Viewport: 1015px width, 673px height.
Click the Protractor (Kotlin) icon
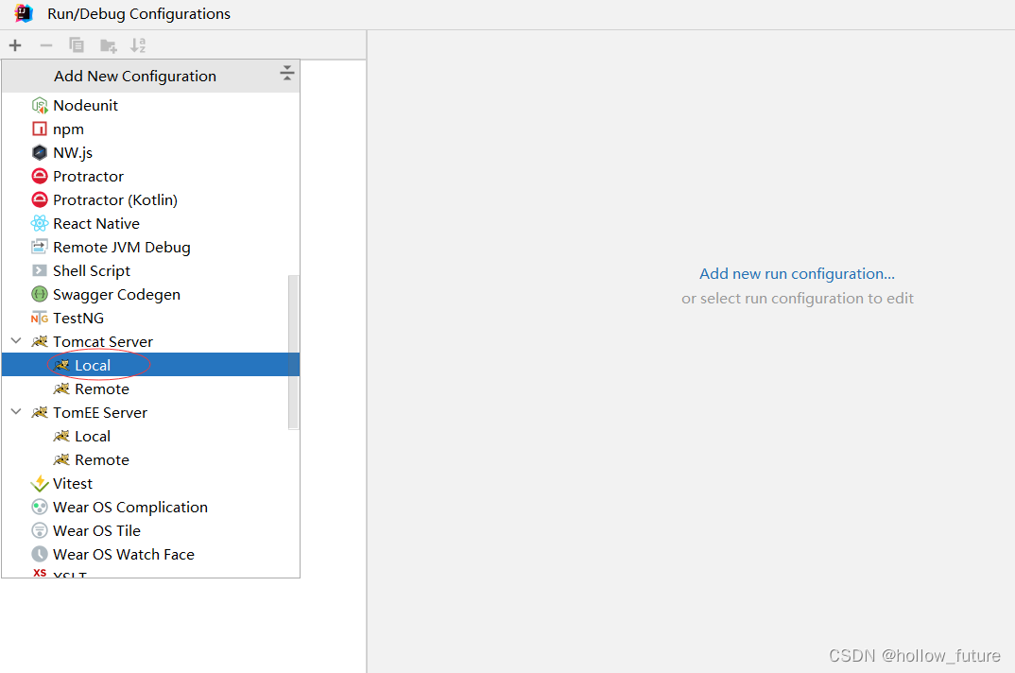click(40, 200)
